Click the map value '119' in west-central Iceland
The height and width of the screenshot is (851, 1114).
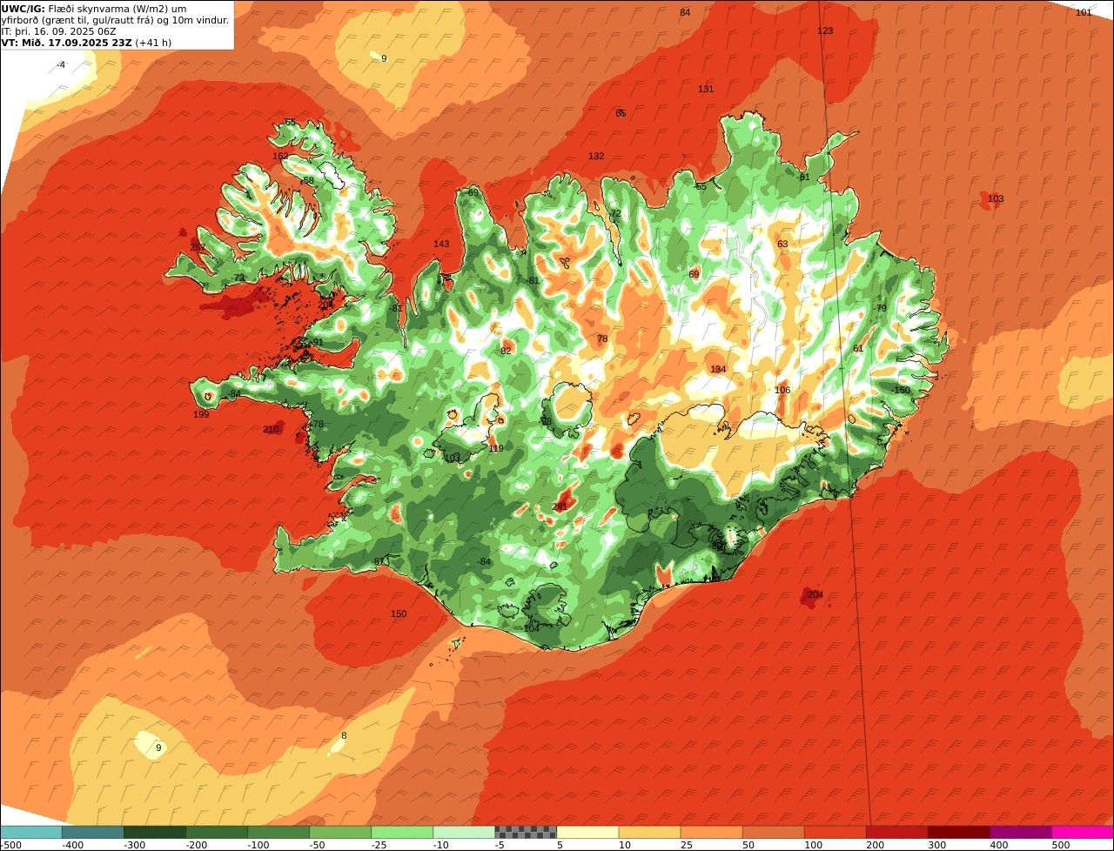pyautogui.click(x=496, y=448)
